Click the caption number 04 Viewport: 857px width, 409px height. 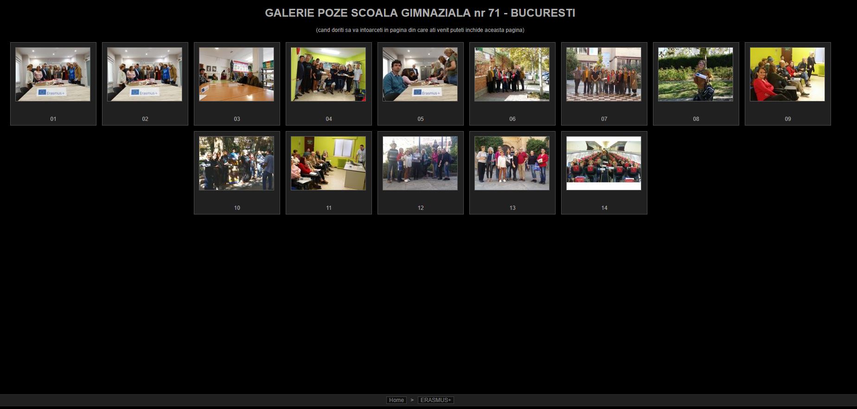click(329, 119)
